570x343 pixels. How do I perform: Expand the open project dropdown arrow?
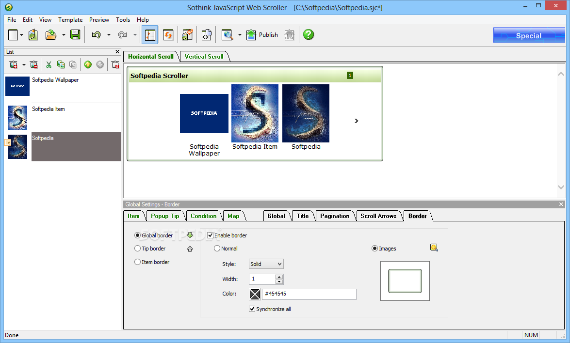(x=64, y=35)
